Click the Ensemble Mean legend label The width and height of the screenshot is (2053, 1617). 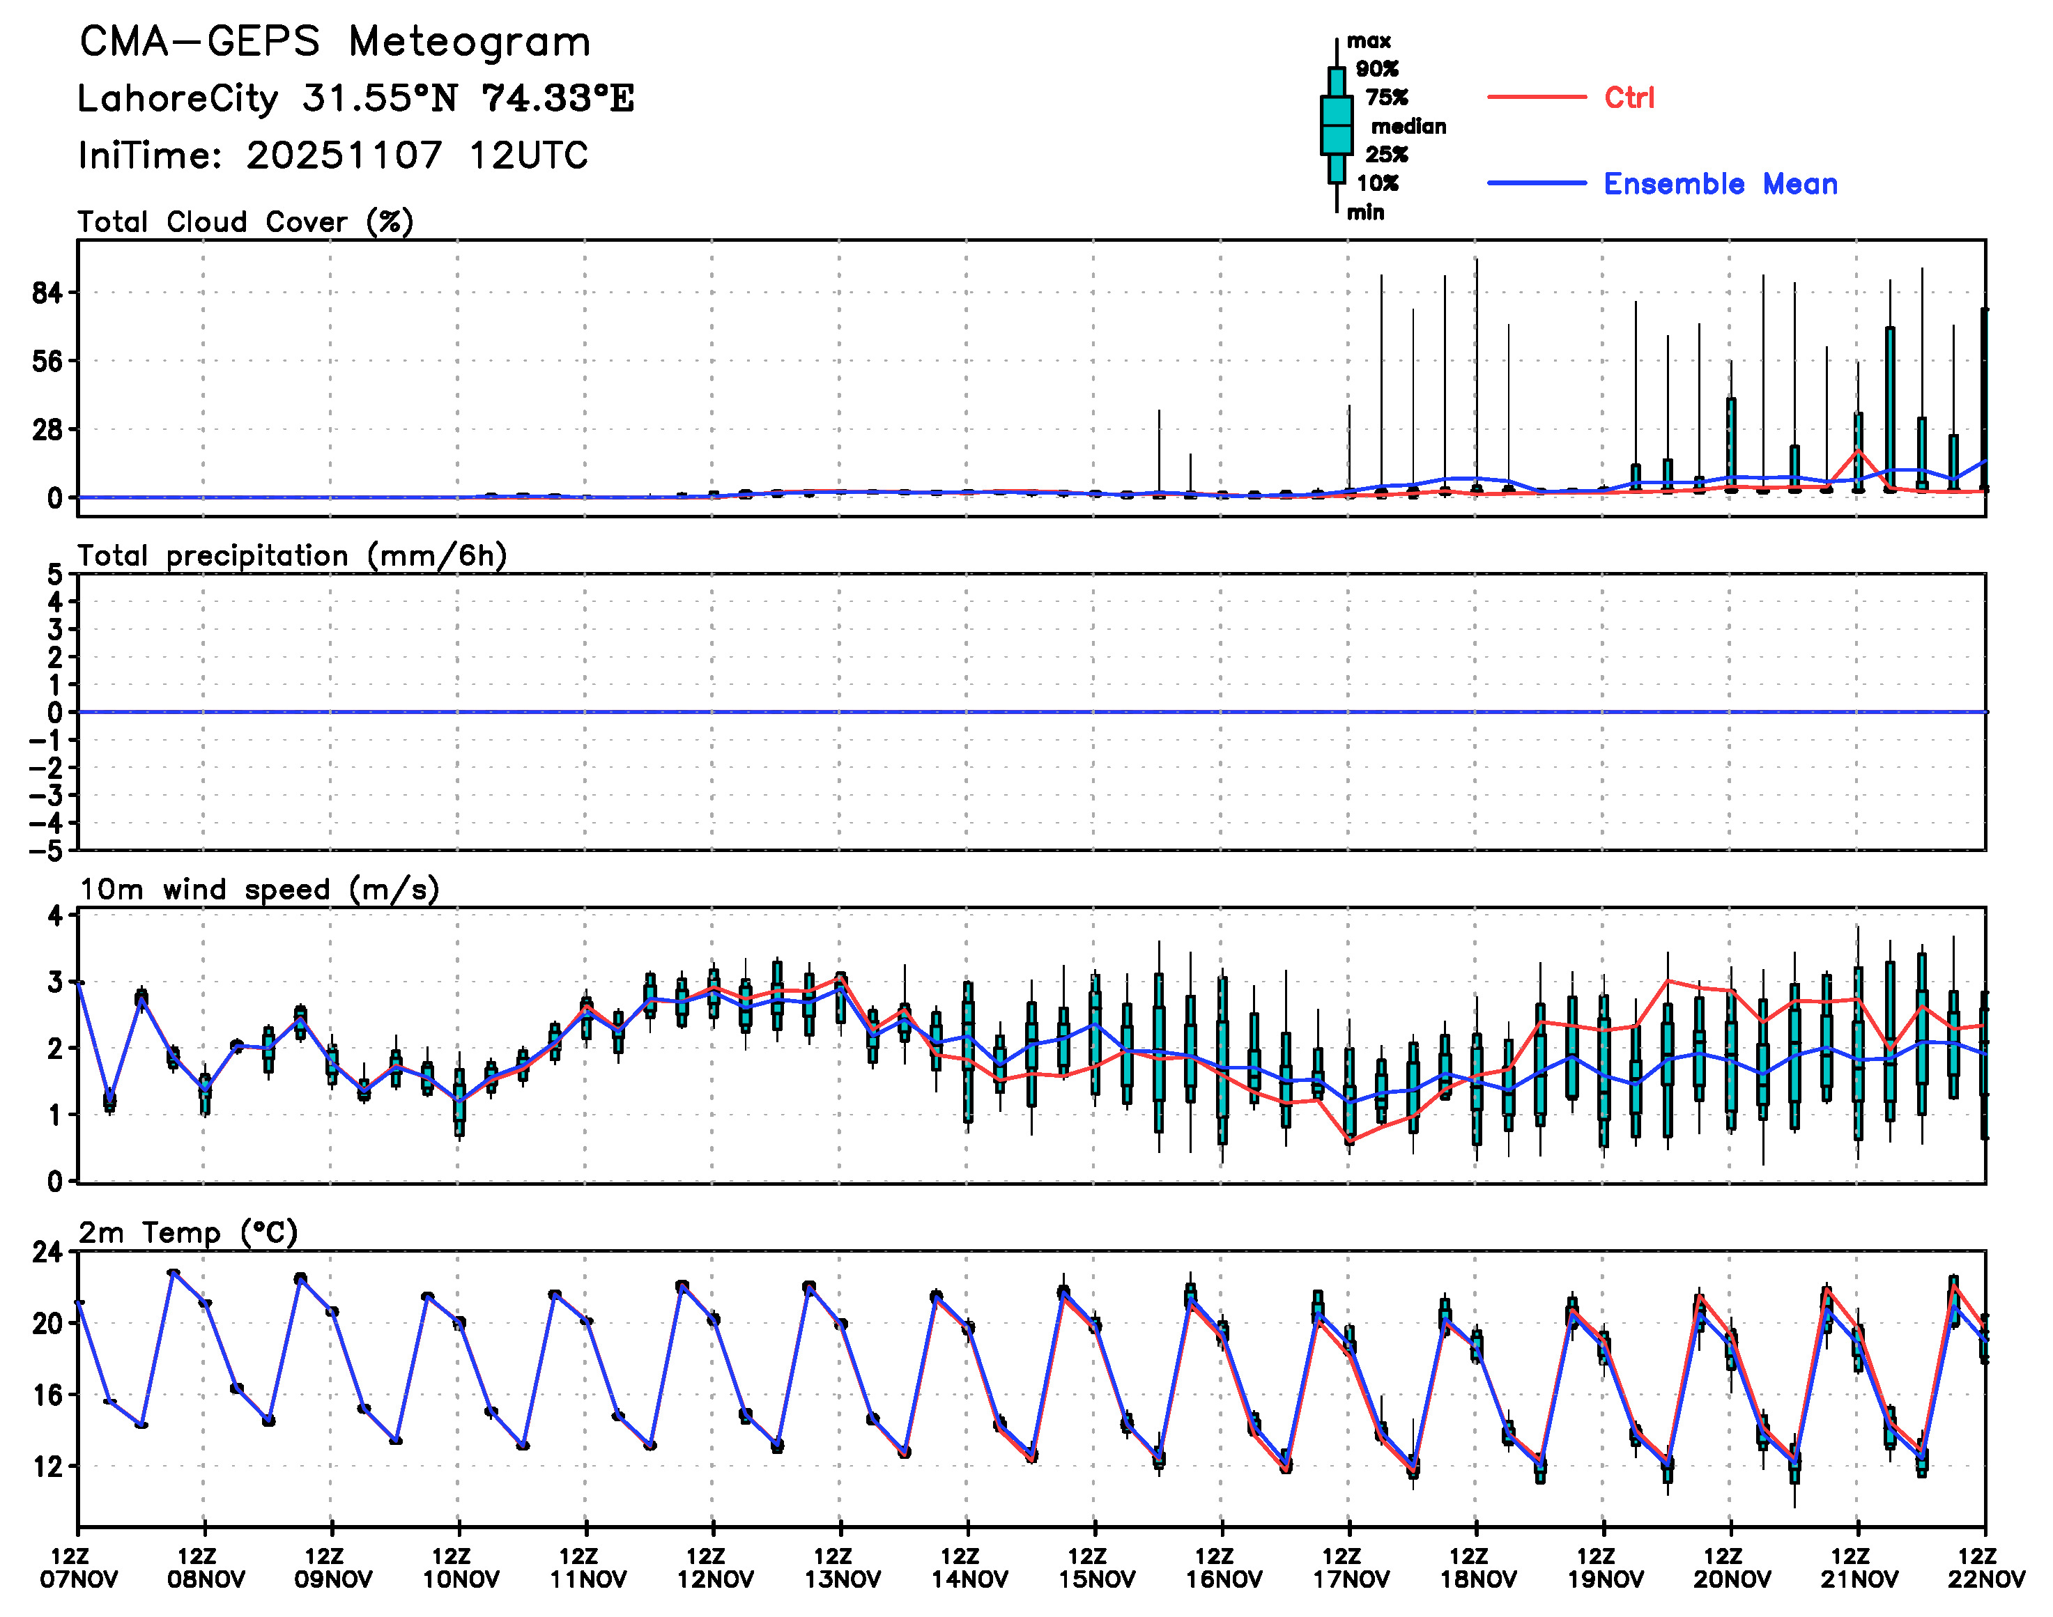1720,184
